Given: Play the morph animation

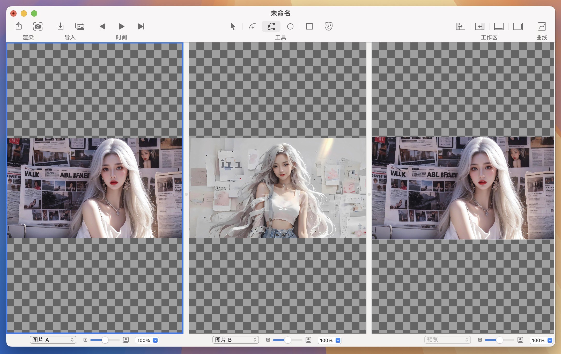Looking at the screenshot, I should tap(121, 26).
